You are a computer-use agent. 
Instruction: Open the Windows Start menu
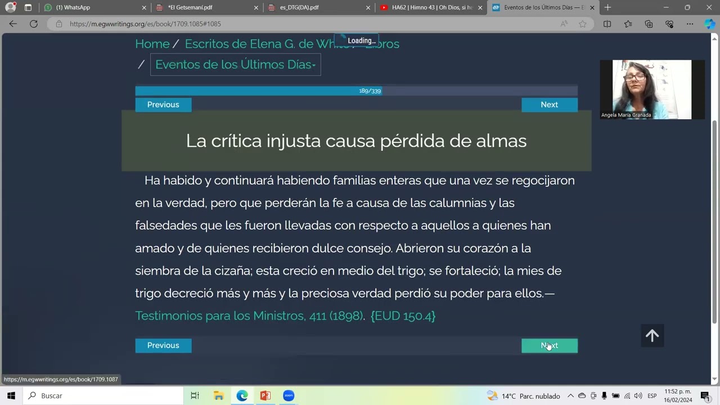pos(11,395)
